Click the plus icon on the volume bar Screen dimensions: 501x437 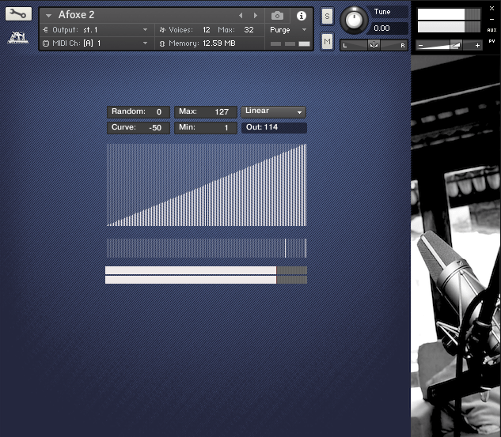[477, 46]
